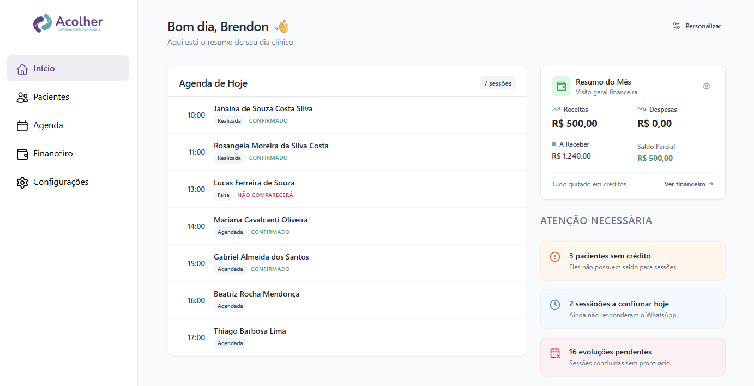Click the Ver financeiro link
The height and width of the screenshot is (386, 754).
[689, 184]
